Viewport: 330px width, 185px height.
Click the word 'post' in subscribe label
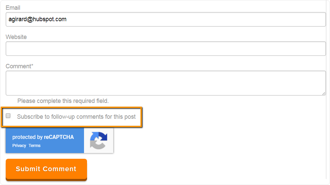(130, 117)
